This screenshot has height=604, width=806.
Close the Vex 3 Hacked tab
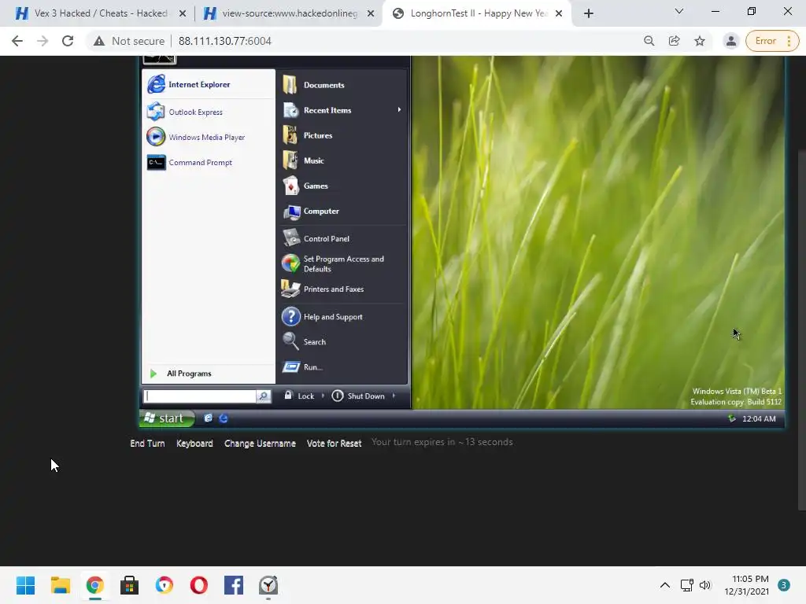pos(183,13)
